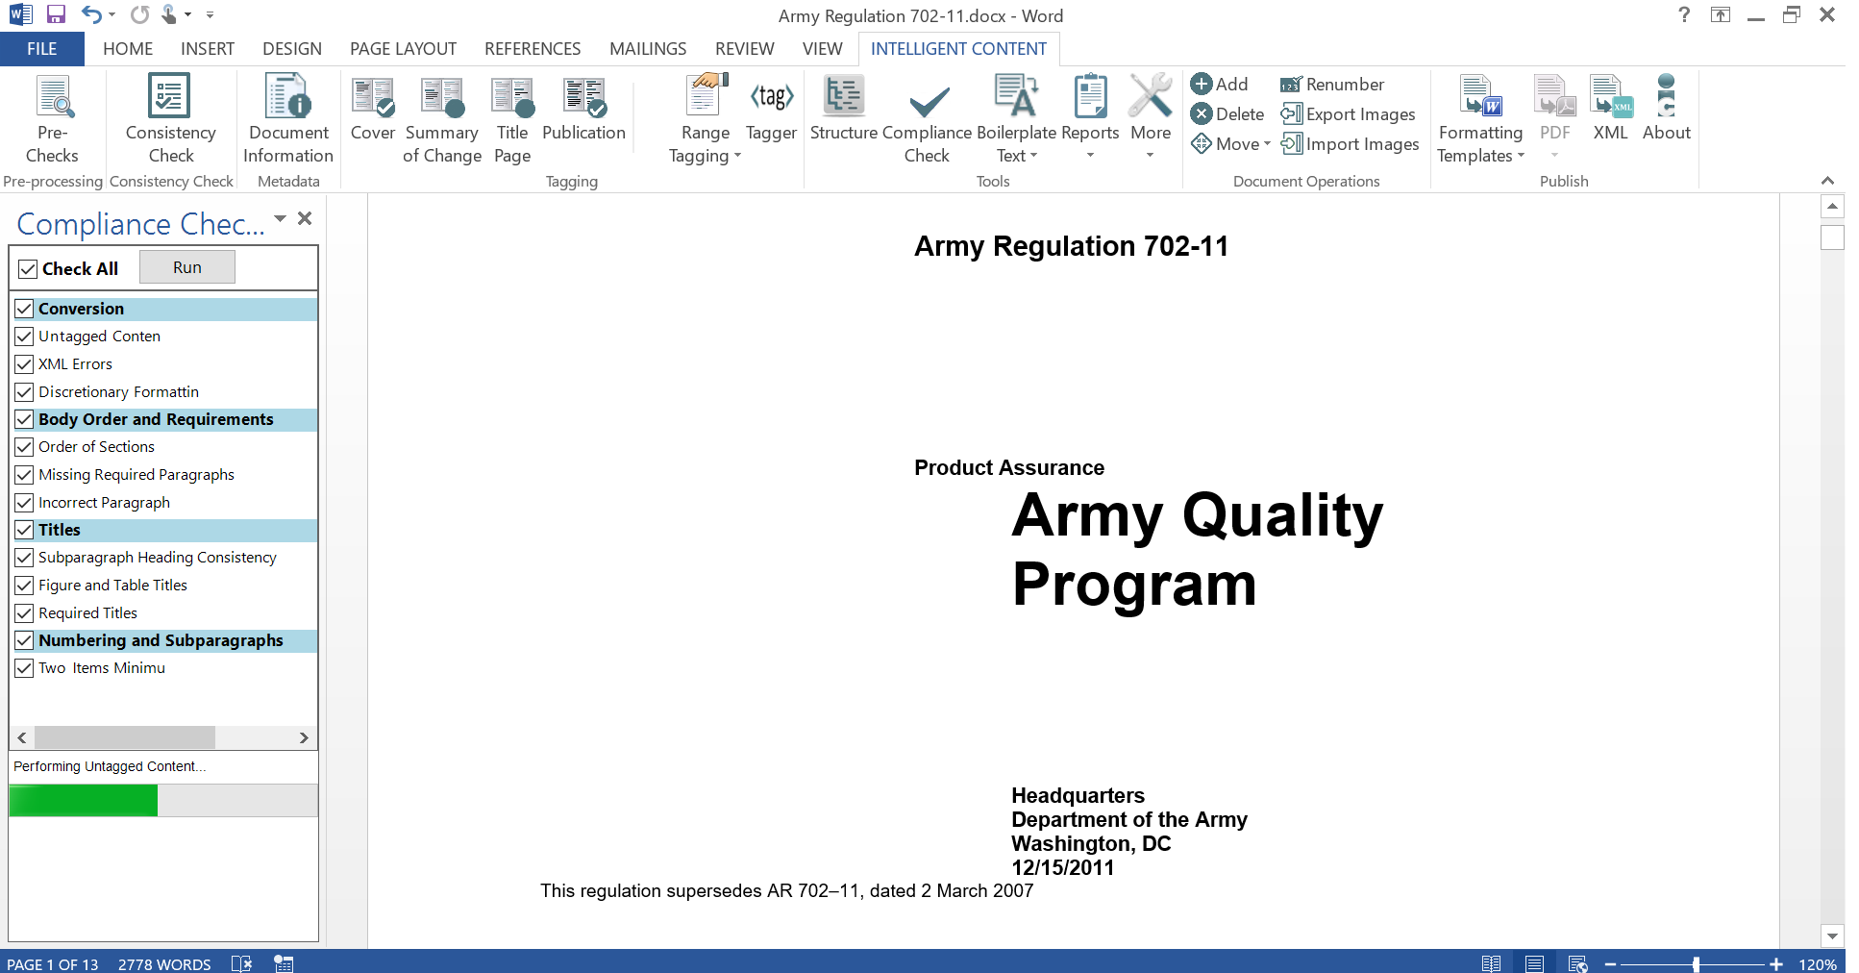The width and height of the screenshot is (1859, 973).
Task: Uncheck the Conversion category
Action: [x=24, y=309]
